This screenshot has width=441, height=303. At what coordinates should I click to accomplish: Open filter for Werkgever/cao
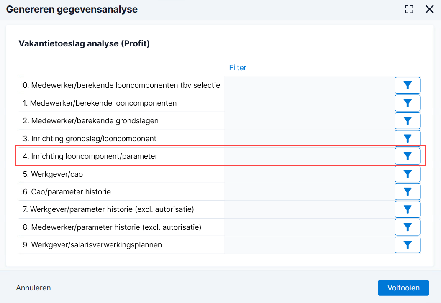pos(407,174)
